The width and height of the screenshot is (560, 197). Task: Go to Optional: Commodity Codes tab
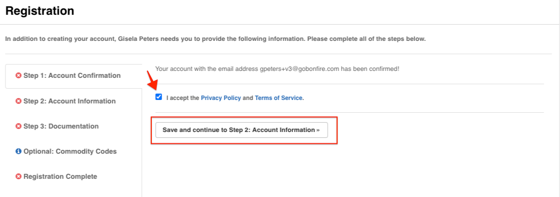tap(70, 152)
